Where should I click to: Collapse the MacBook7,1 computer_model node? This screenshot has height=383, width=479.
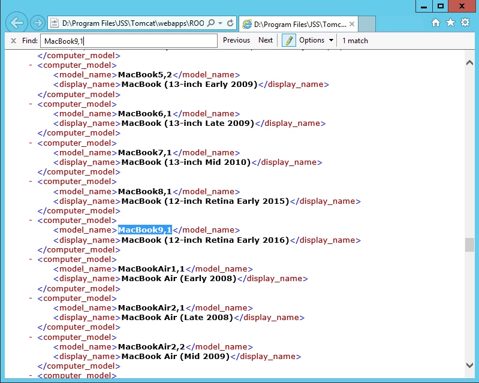click(x=31, y=143)
